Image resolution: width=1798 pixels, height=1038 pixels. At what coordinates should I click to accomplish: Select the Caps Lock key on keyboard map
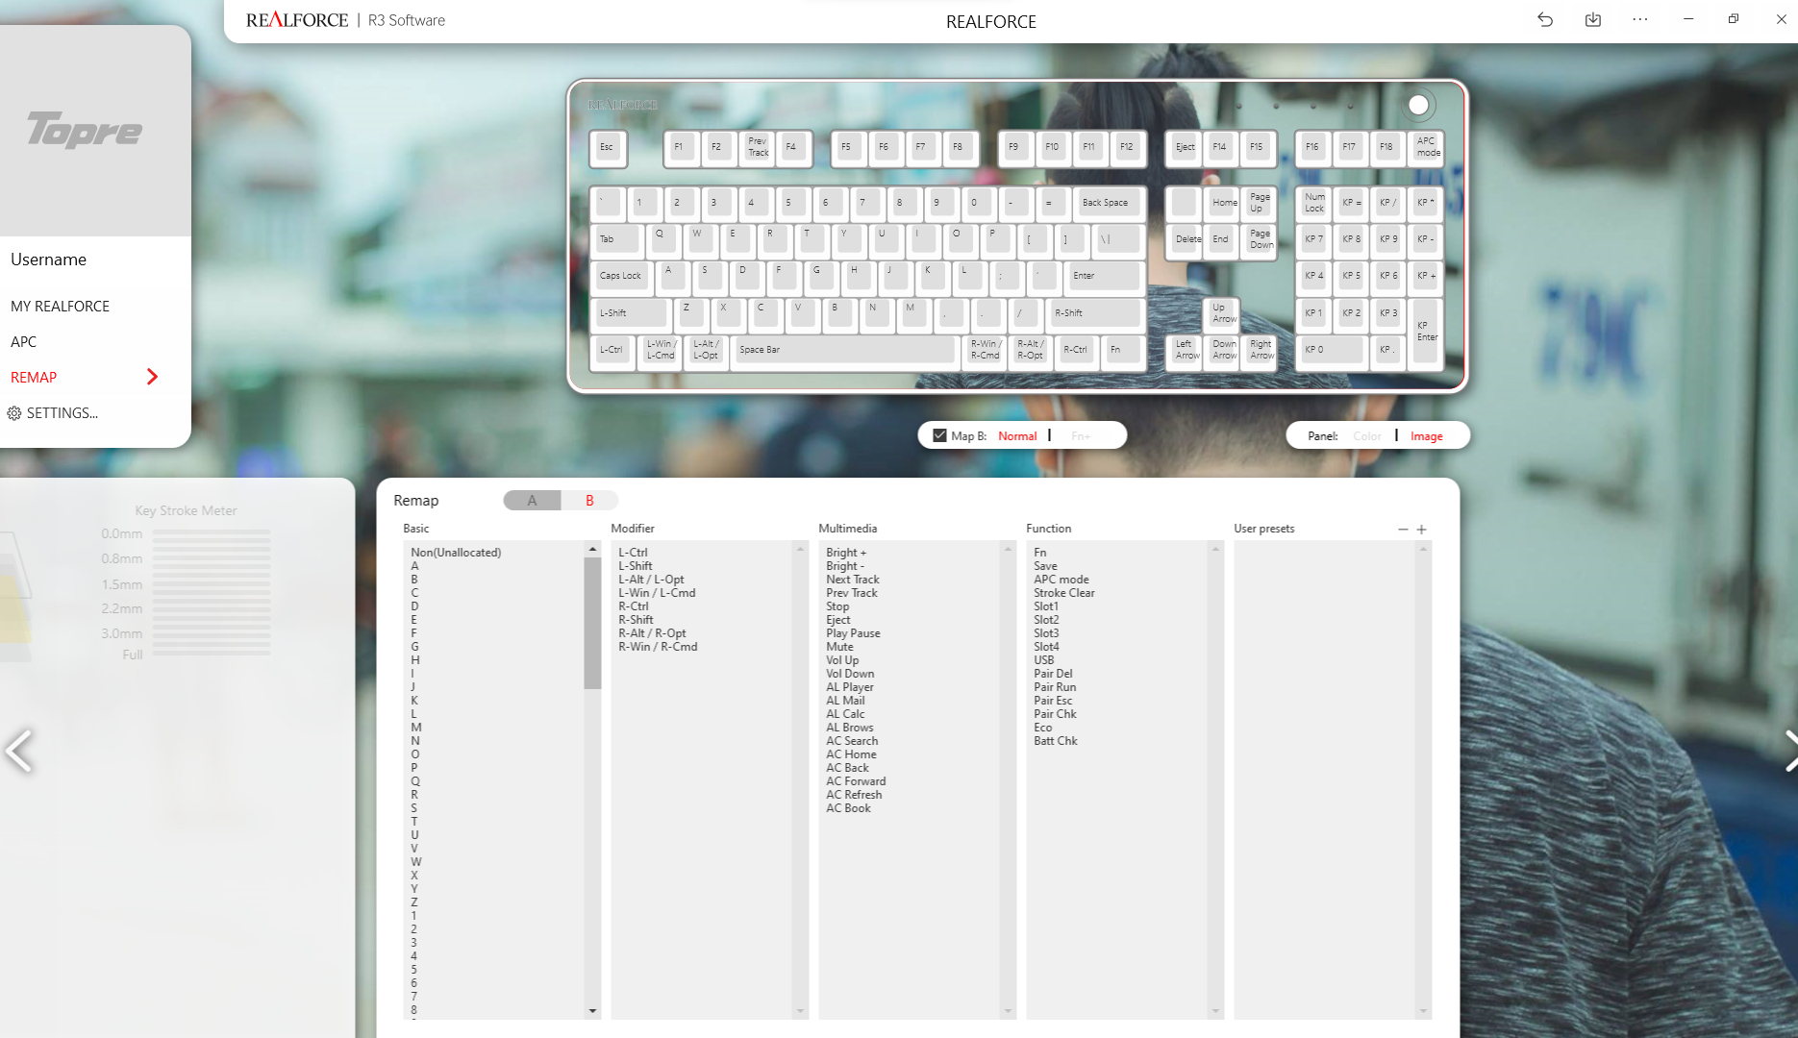point(622,277)
